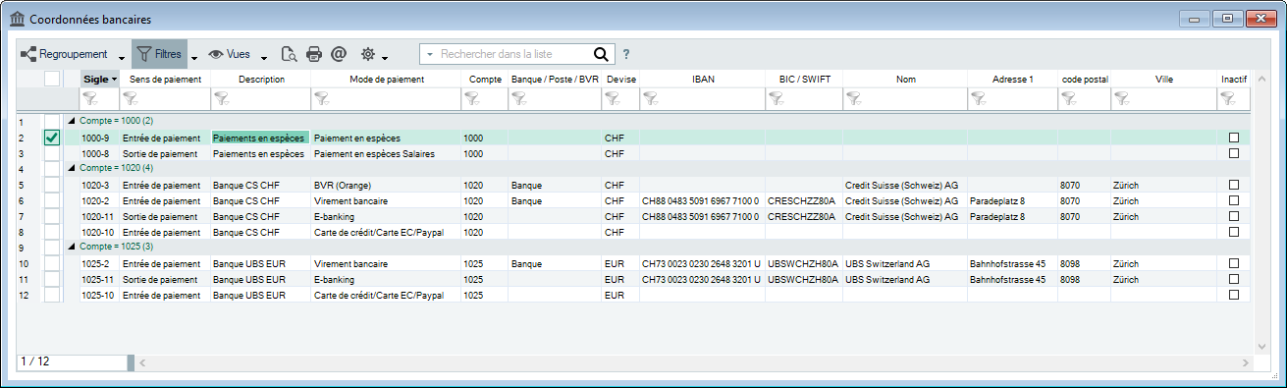Click the printer icon
The width and height of the screenshot is (1287, 388).
(x=314, y=54)
